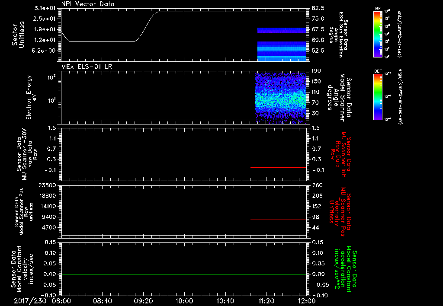Viewport: 443px width, 306px height.
Task: Click the 9400 scanner position tick value
Action: 49,217
